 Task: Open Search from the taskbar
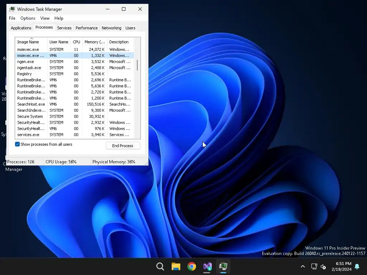click(160, 266)
